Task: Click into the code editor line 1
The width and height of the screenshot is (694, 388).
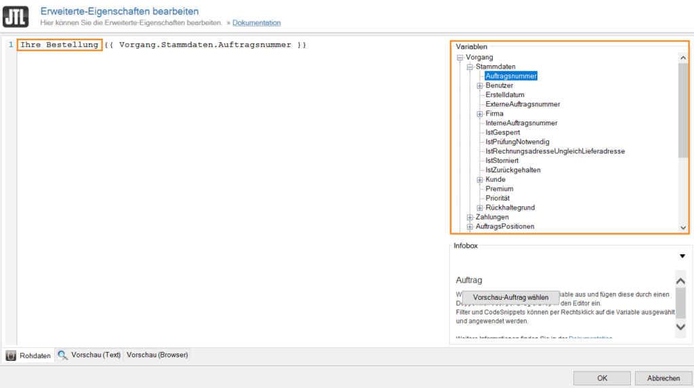Action: 203,45
